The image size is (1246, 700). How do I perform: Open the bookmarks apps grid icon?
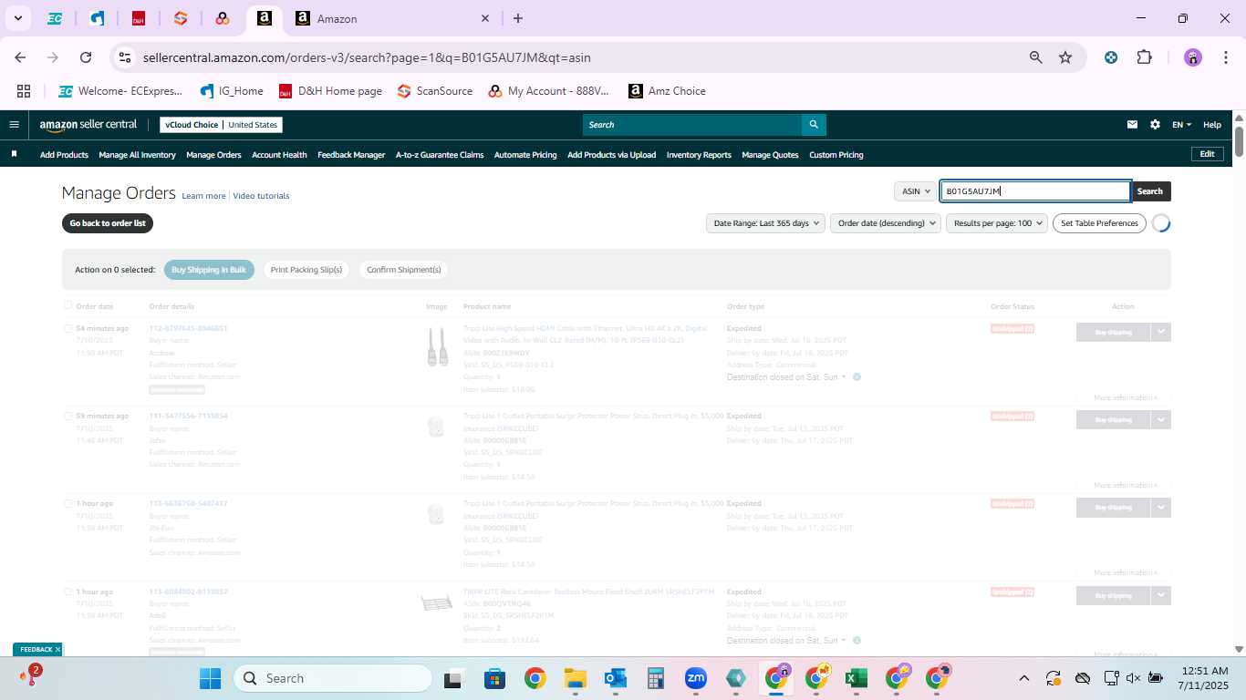24,91
